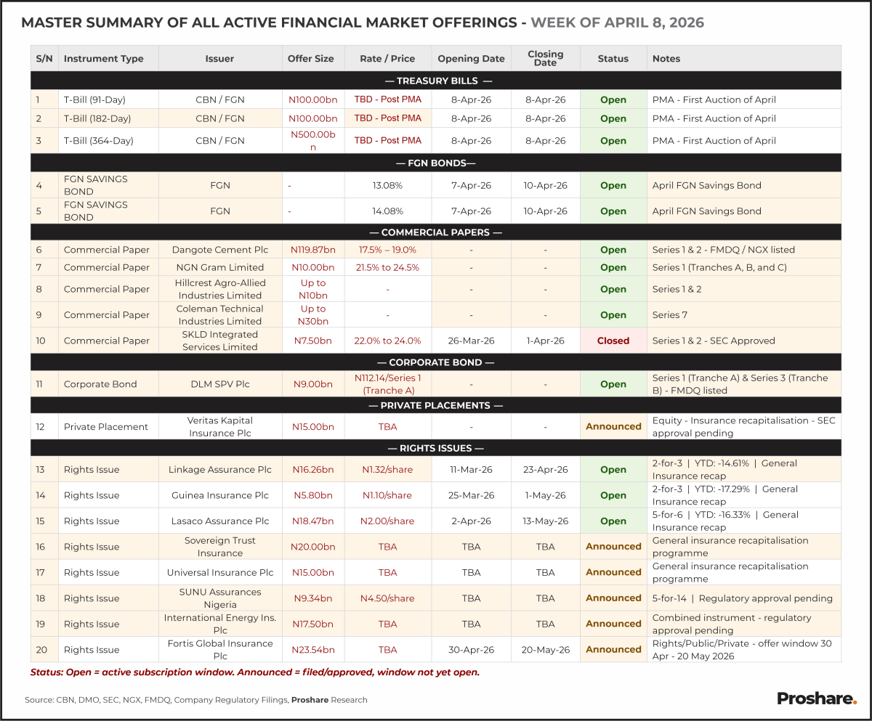Click the '13-May-26' closing date cell

tap(545, 521)
